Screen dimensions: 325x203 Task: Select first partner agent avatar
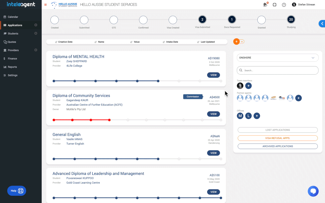(x=240, y=98)
